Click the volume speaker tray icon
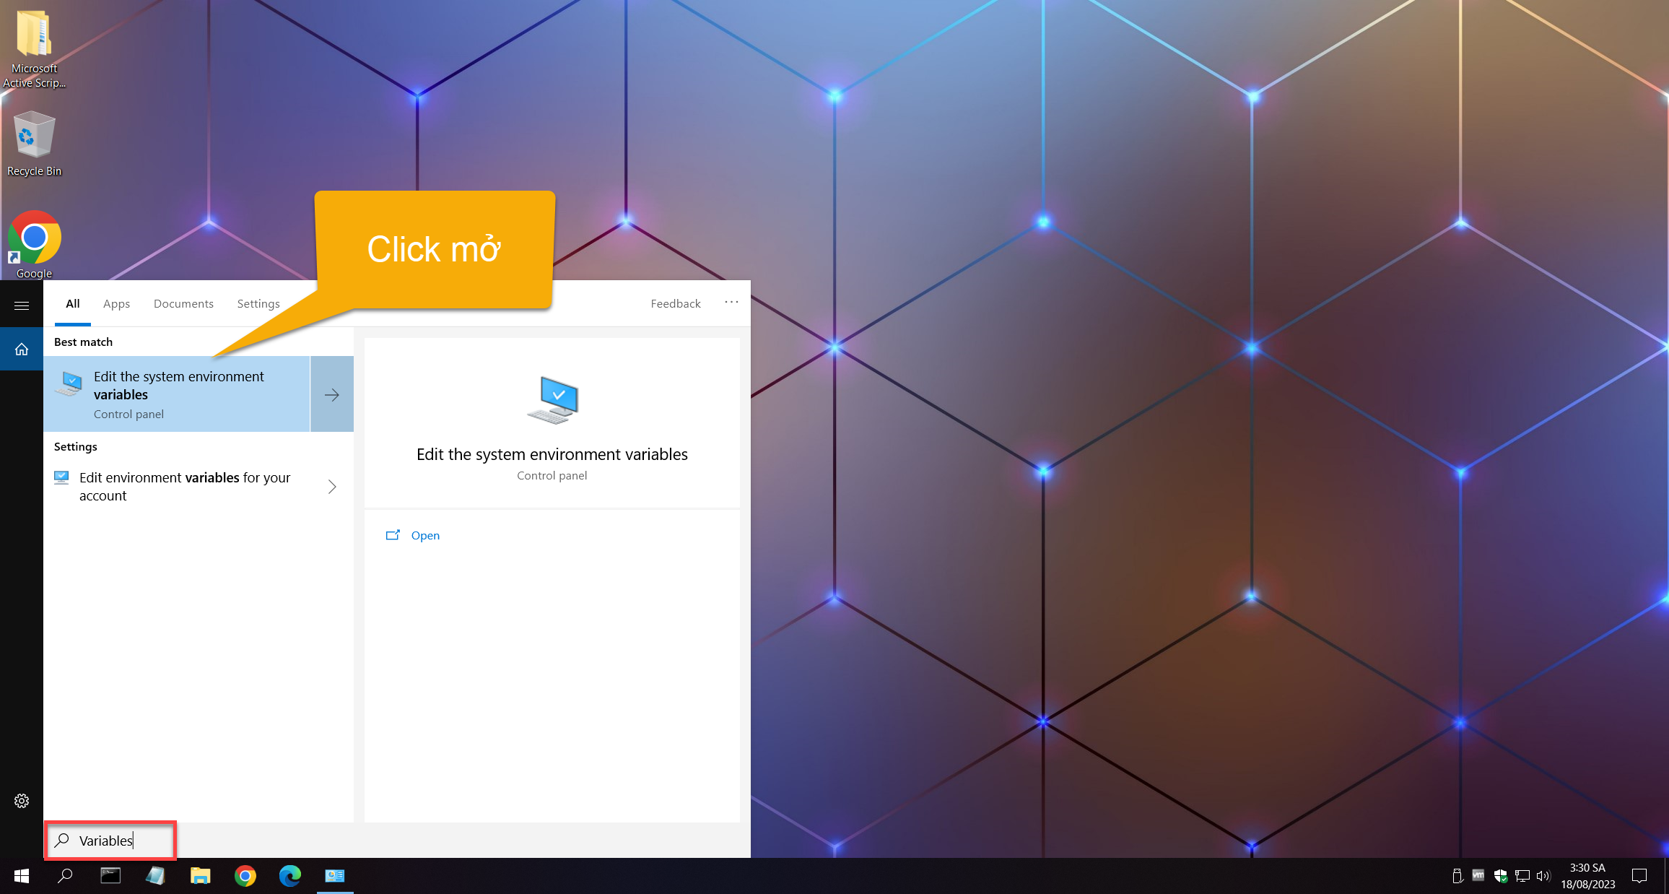Image resolution: width=1669 pixels, height=894 pixels. [x=1543, y=876]
